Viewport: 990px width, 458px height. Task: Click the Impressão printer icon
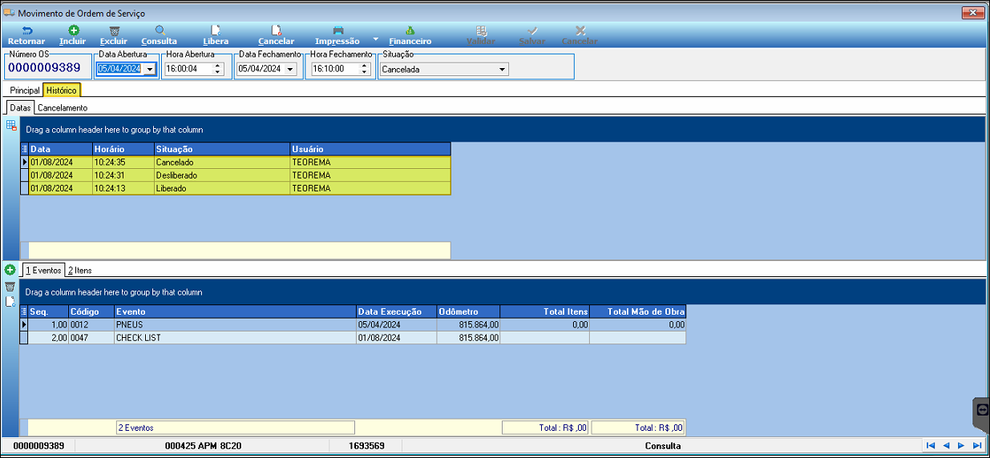click(x=338, y=30)
